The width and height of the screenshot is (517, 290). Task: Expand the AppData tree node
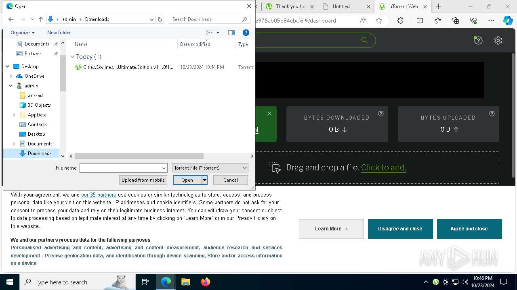click(14, 115)
